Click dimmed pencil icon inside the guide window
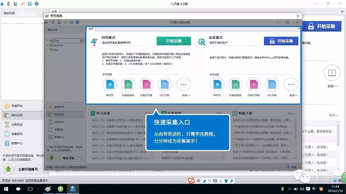346x194 pixels. pos(65,22)
